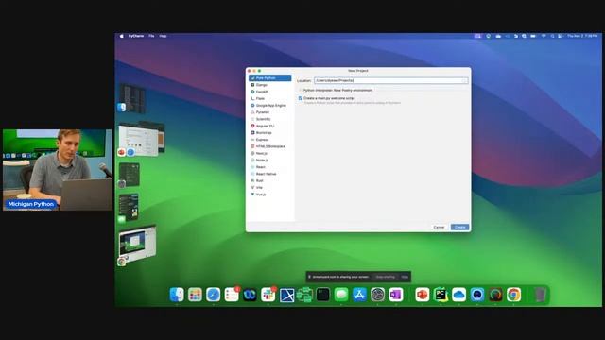The width and height of the screenshot is (605, 340).
Task: Select the Pure Python project type
Action: [269, 77]
